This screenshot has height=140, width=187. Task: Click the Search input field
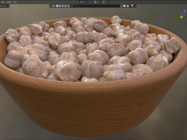(95, 6)
